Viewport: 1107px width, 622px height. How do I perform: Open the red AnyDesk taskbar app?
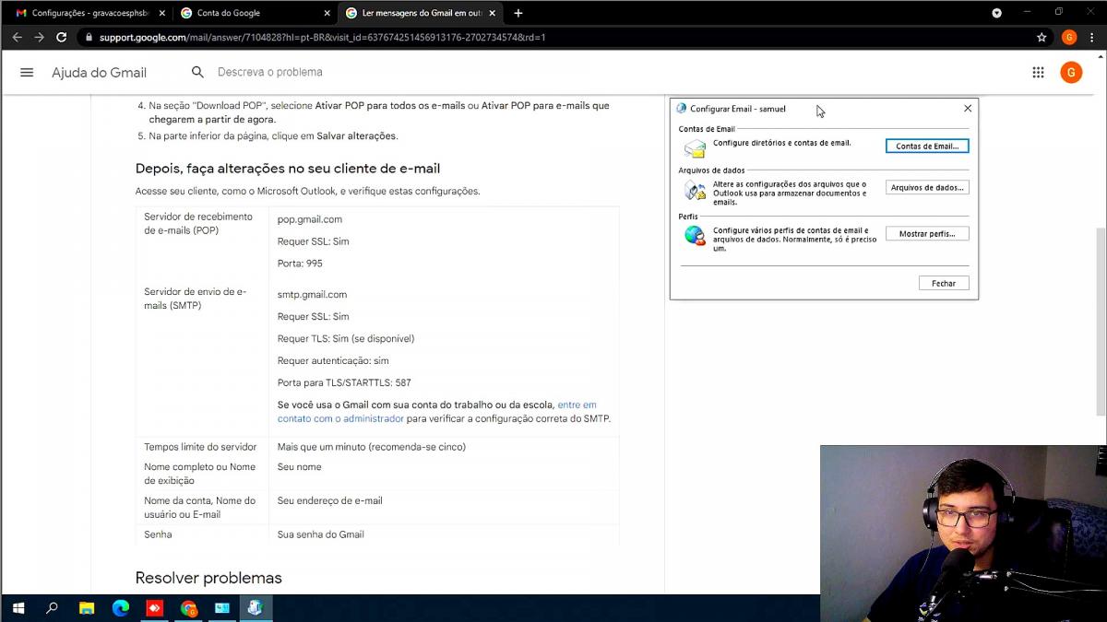pyautogui.click(x=154, y=608)
